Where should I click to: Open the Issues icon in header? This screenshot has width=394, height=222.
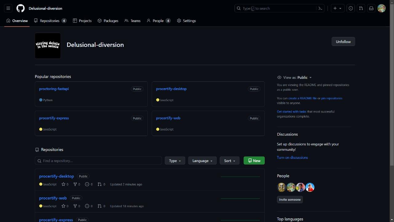point(351,8)
